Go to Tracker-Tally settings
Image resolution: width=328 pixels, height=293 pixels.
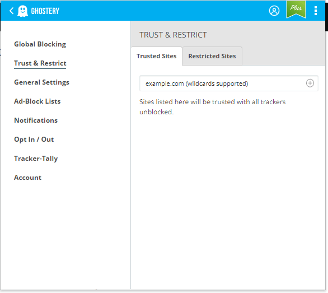click(36, 159)
